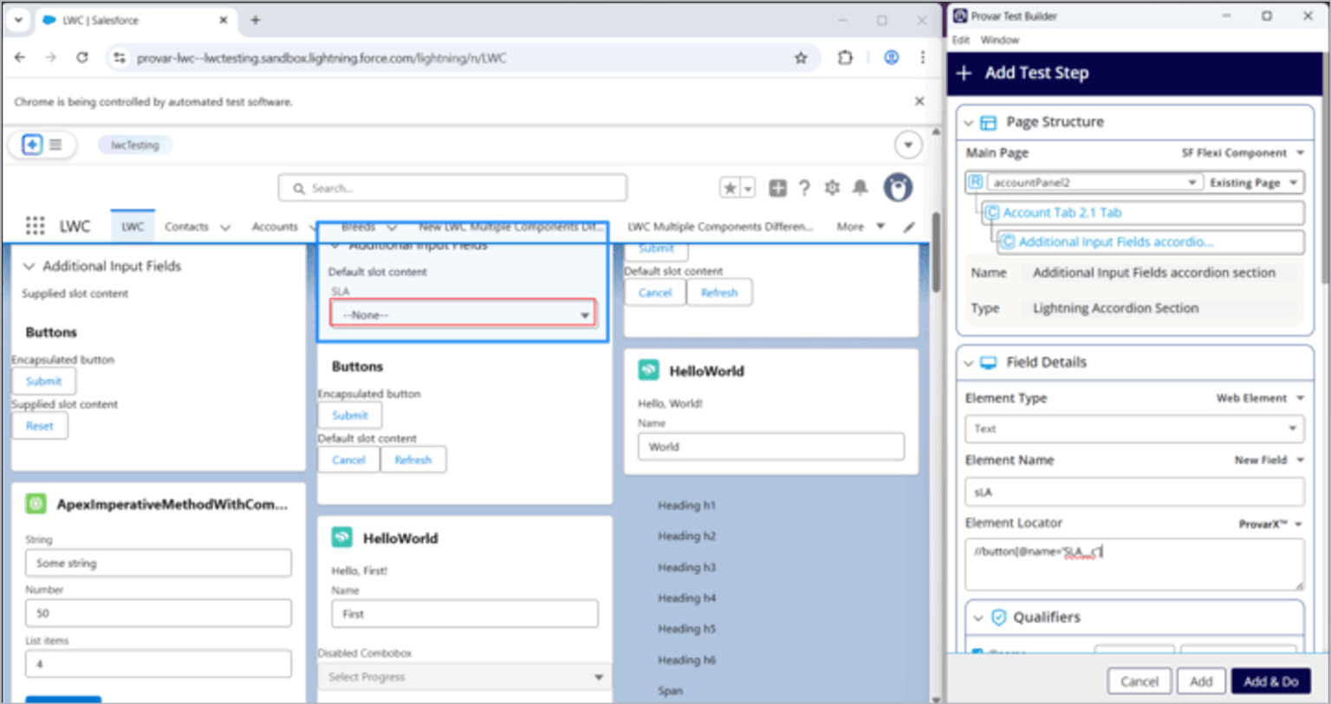The image size is (1331, 704).
Task: Open the Salesforce App Launcher waffle icon
Action: point(35,226)
